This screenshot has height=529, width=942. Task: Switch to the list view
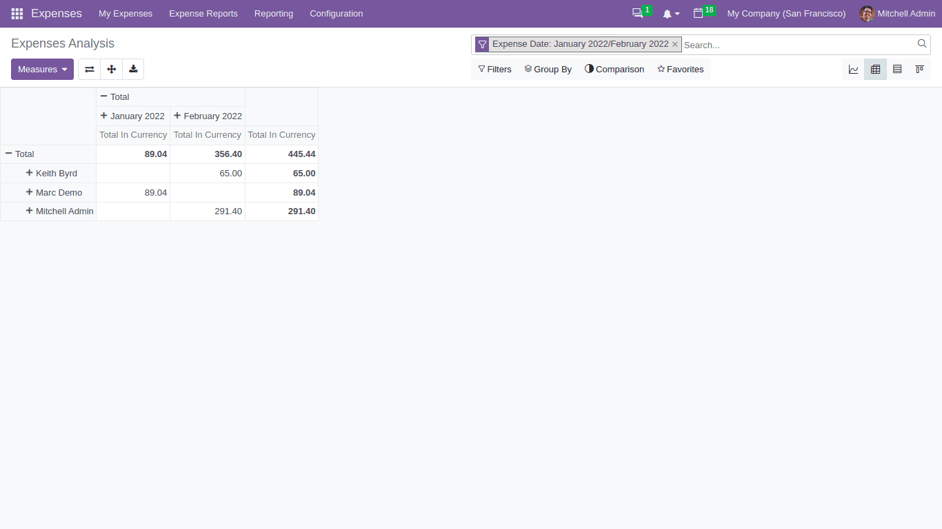(x=897, y=69)
